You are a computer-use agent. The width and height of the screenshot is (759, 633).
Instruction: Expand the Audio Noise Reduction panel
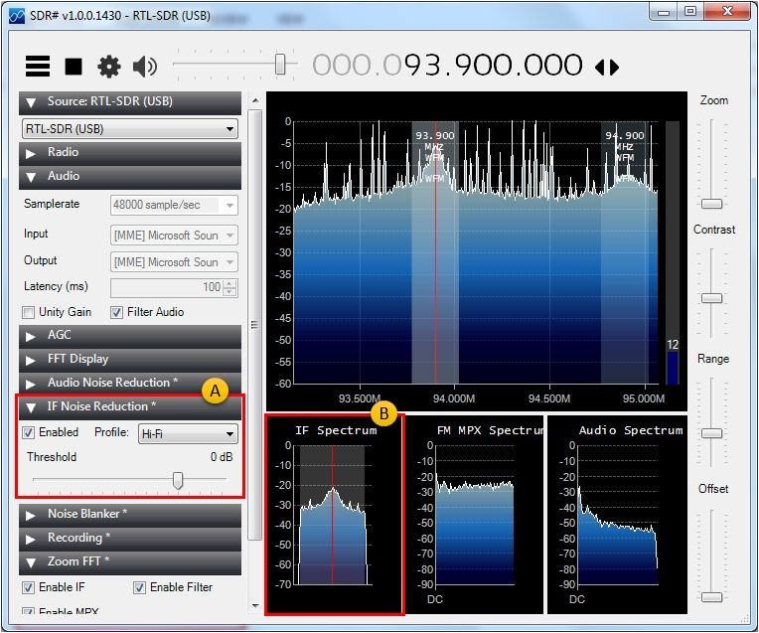pos(130,384)
